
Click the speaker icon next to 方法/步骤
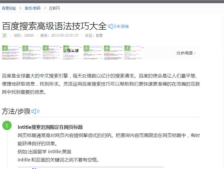pyautogui.click(x=35, y=111)
